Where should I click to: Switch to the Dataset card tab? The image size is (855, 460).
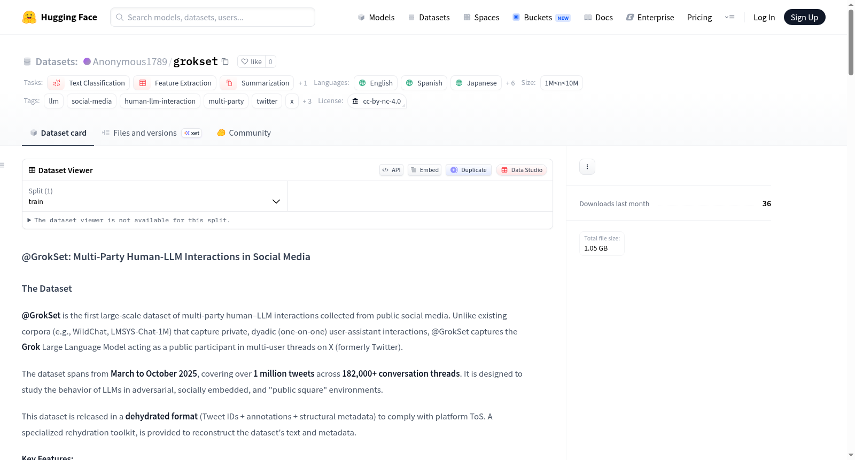coord(58,133)
